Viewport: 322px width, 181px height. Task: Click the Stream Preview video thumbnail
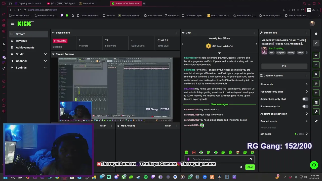[x=115, y=89]
